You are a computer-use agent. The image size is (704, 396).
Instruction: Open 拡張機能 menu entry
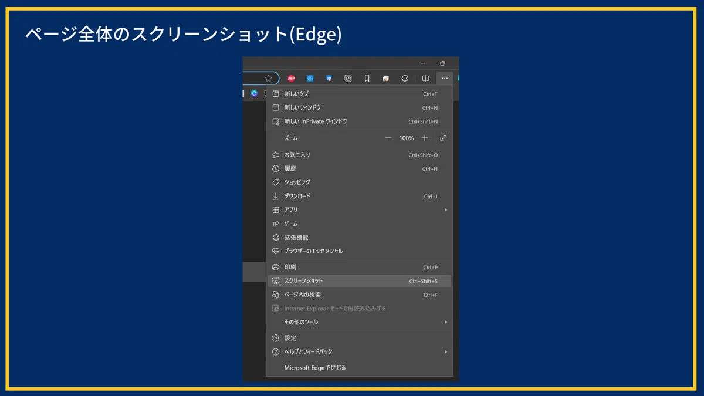point(360,237)
